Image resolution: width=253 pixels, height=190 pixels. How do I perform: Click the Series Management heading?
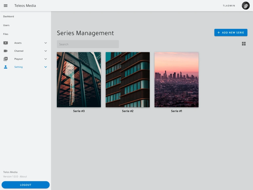point(85,33)
